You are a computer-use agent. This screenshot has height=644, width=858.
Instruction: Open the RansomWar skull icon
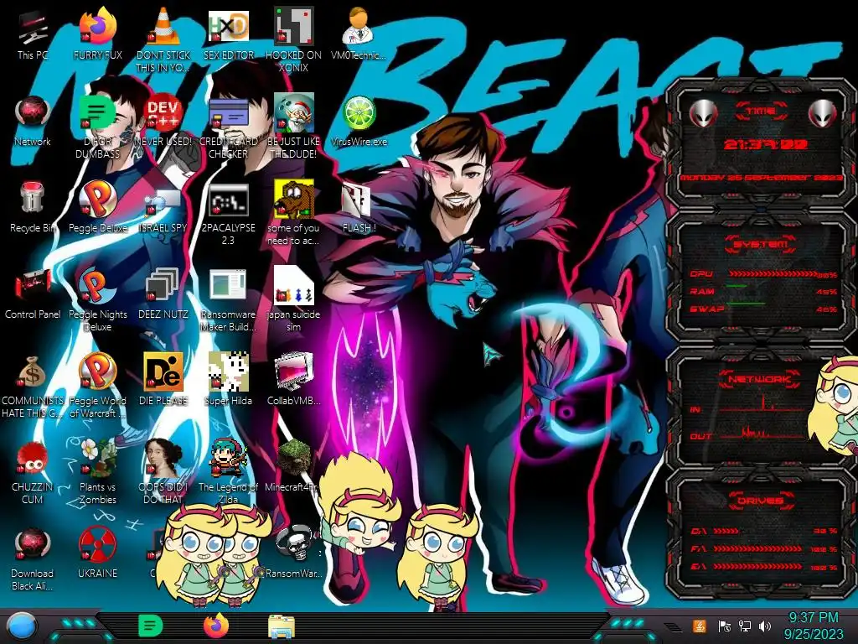[296, 544]
